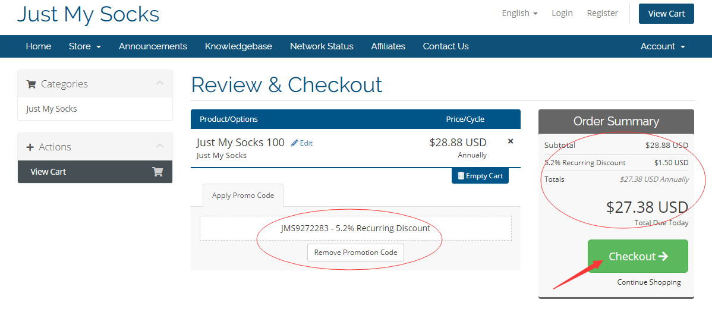Click the top-right View Cart button

(x=666, y=14)
